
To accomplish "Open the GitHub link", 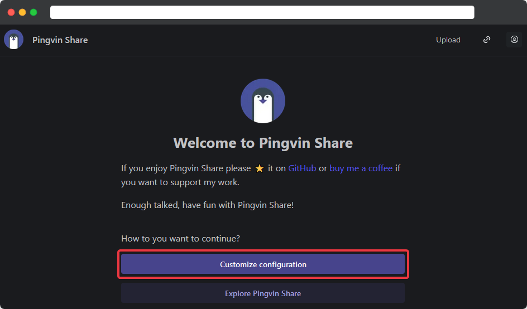I will click(302, 168).
